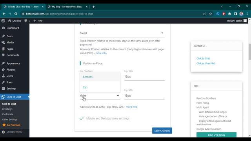Choose bottom option in dropdown list
This screenshot has height=141, width=251.
point(100,77)
